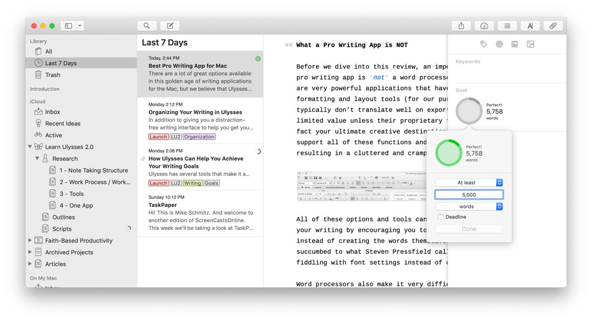
Task: Open the At least dropdown
Action: coord(469,183)
